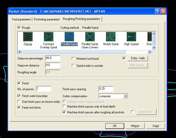
Task: Click the Stepover percentage field
Action: pyautogui.click(x=53, y=58)
